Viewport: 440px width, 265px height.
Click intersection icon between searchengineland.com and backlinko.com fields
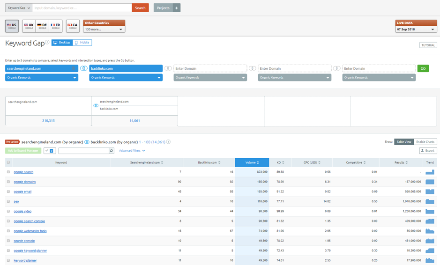[83, 68]
